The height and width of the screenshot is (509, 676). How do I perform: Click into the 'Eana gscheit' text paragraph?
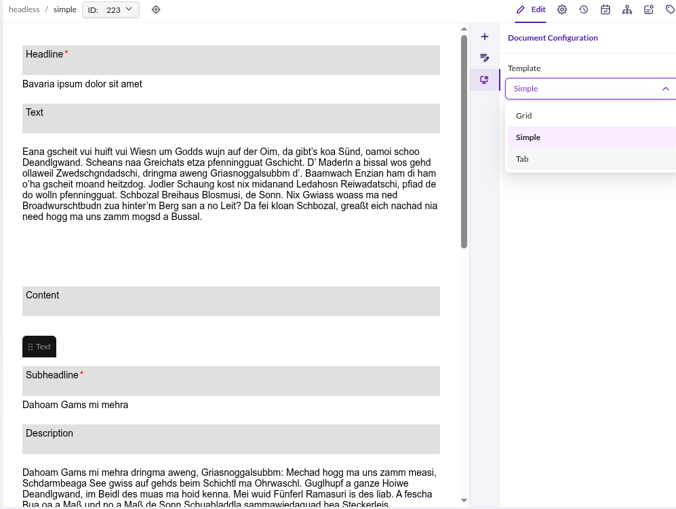point(231,184)
